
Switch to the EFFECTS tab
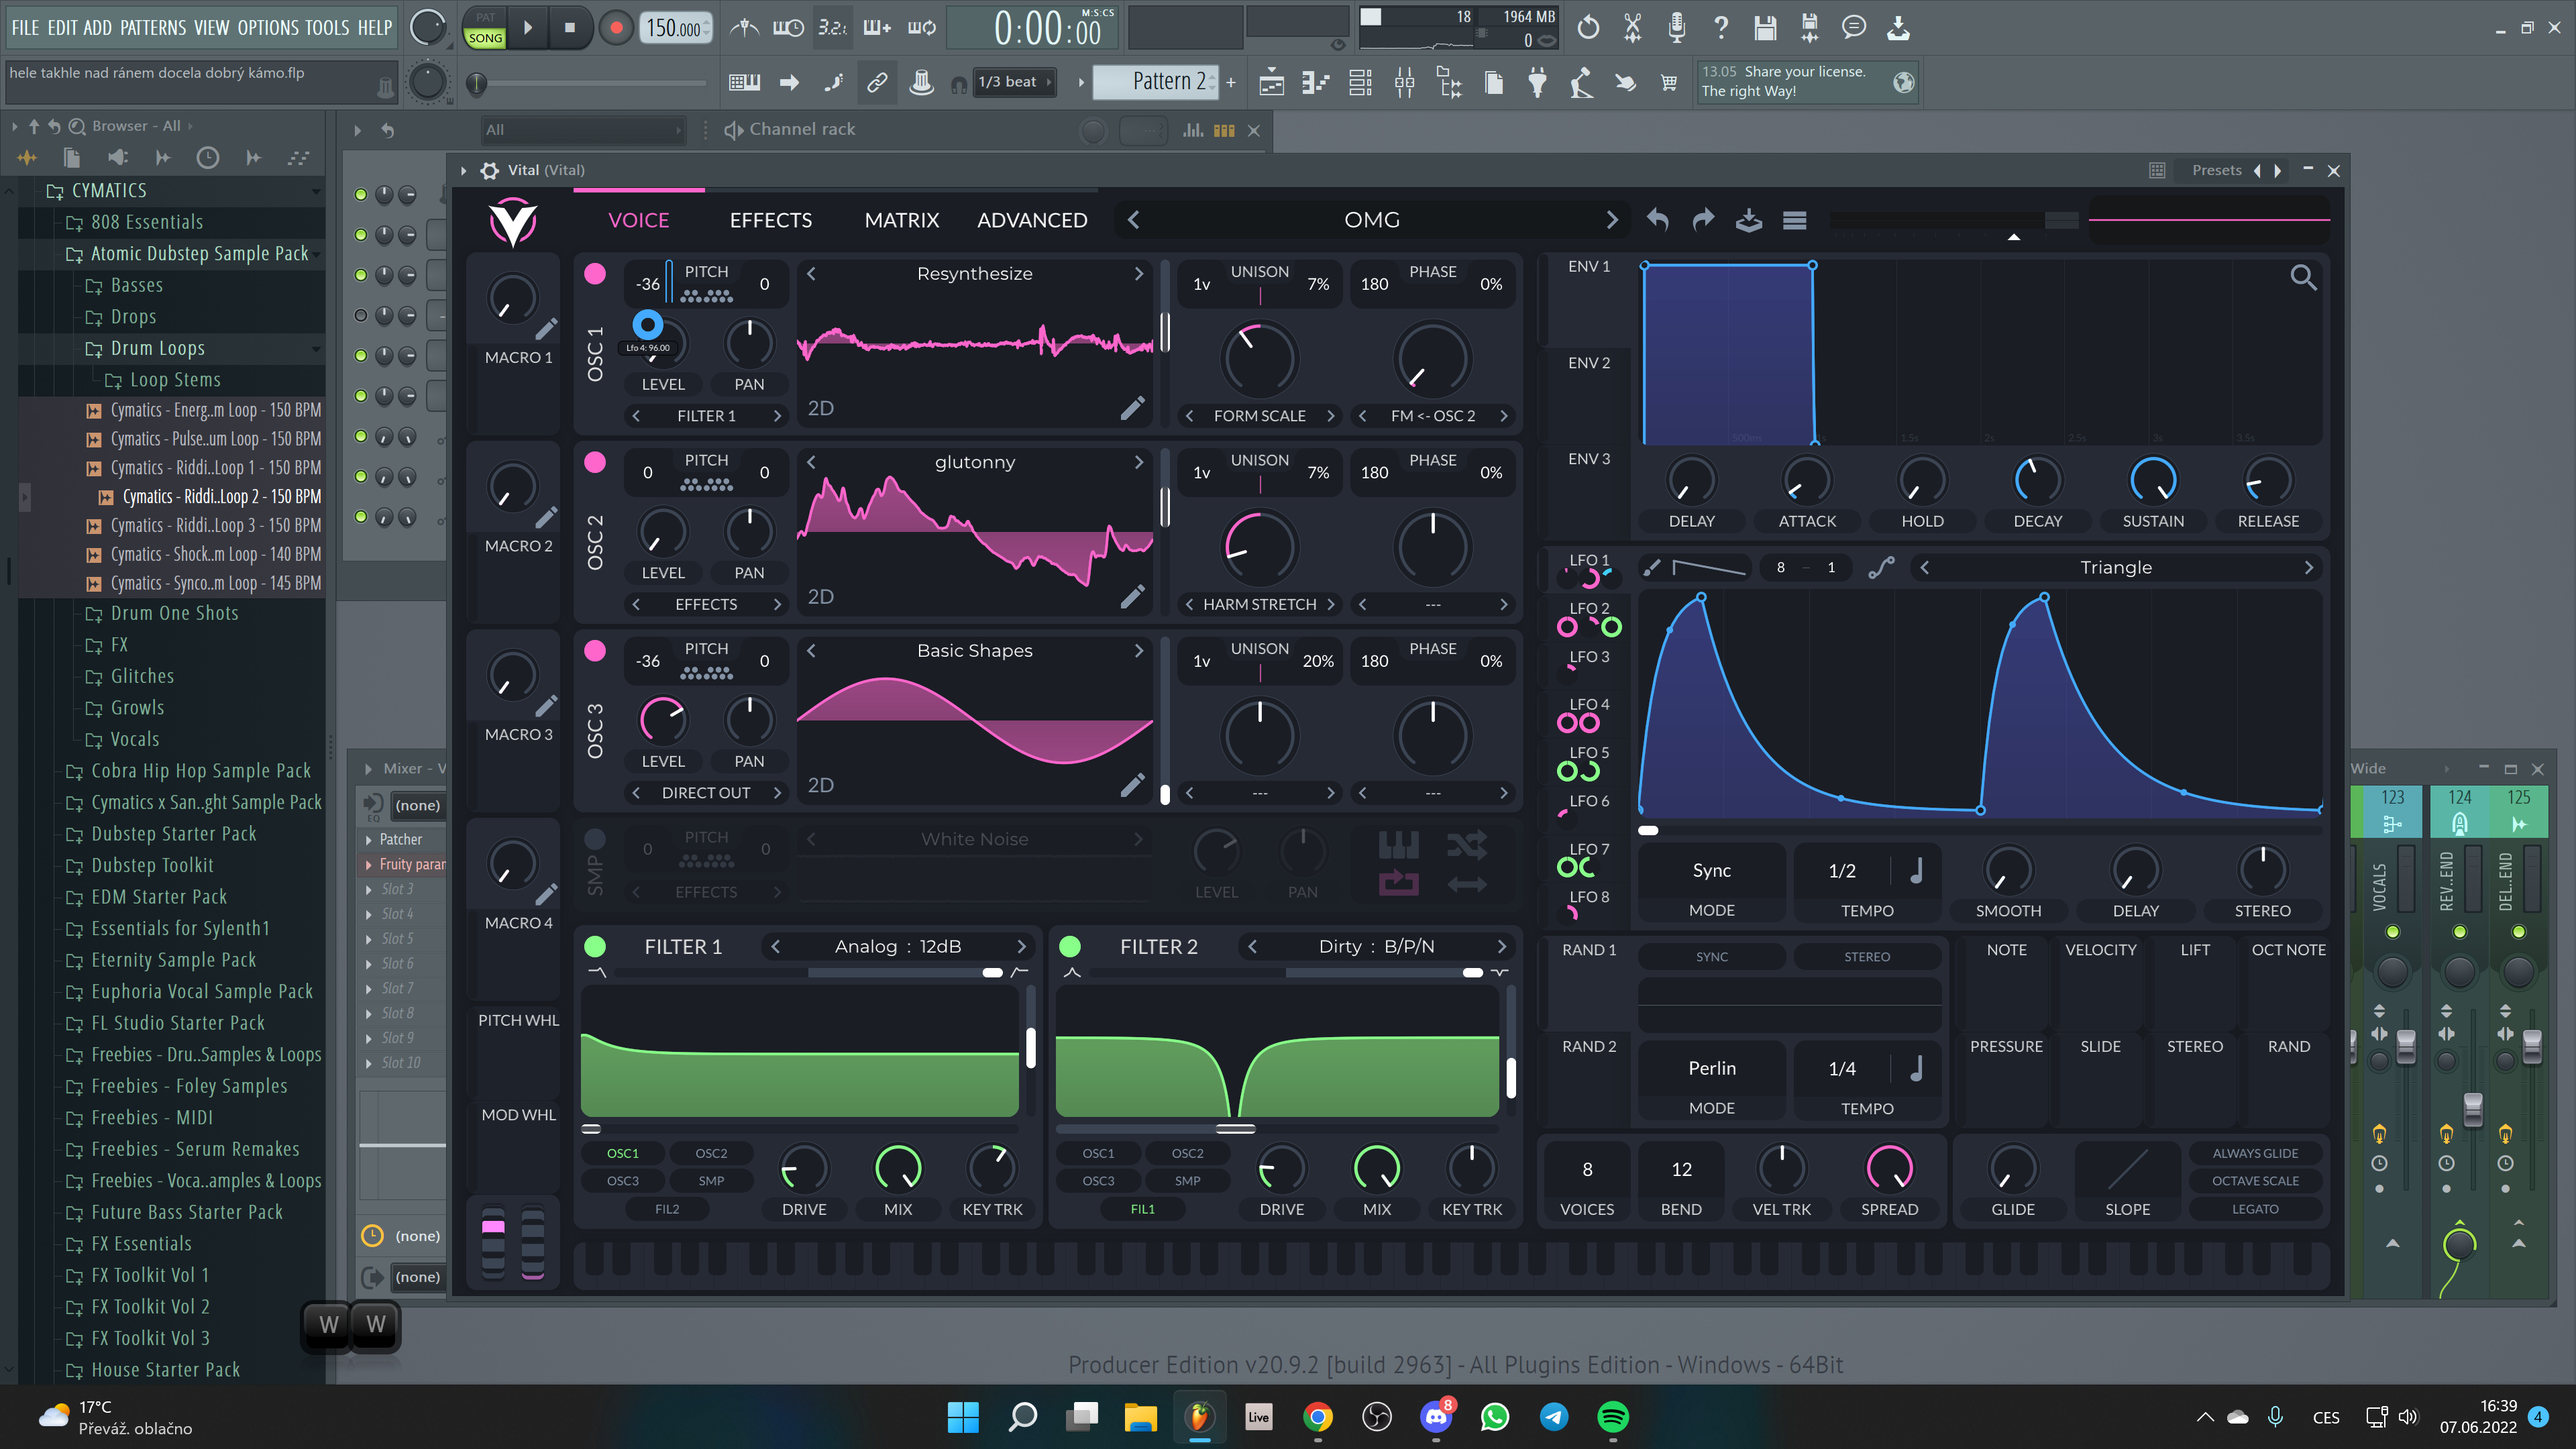pyautogui.click(x=770, y=220)
